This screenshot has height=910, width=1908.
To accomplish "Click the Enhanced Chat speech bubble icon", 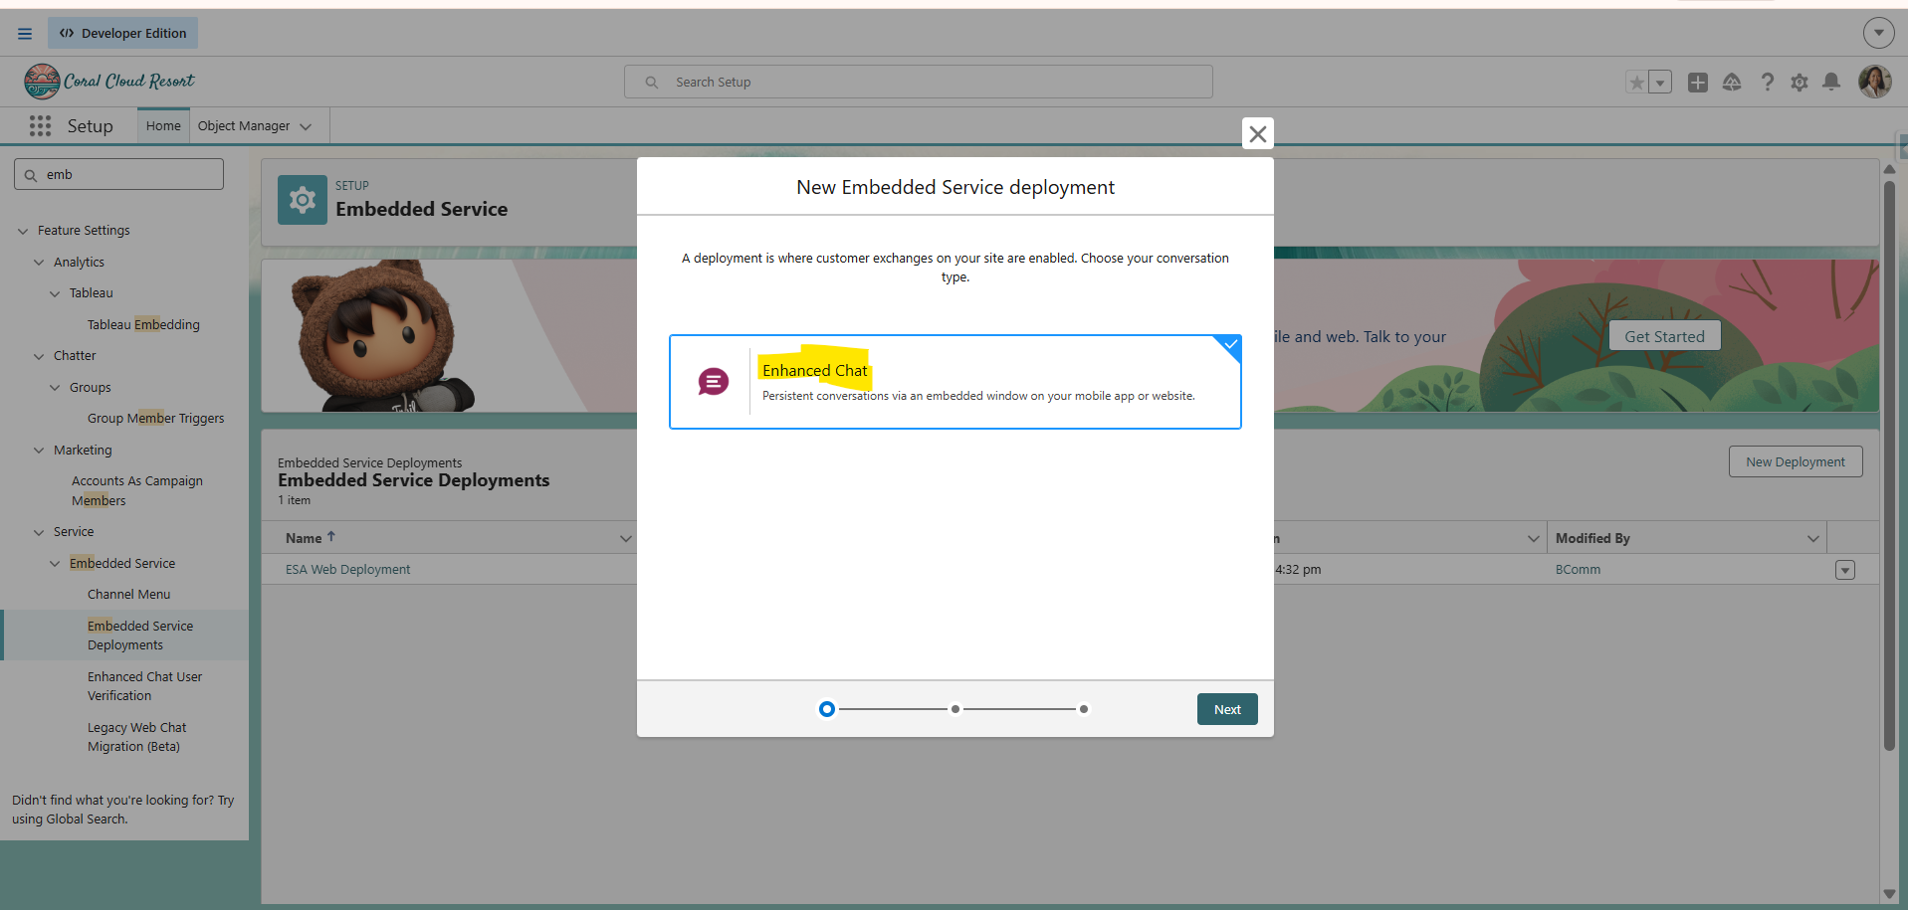I will pyautogui.click(x=713, y=382).
